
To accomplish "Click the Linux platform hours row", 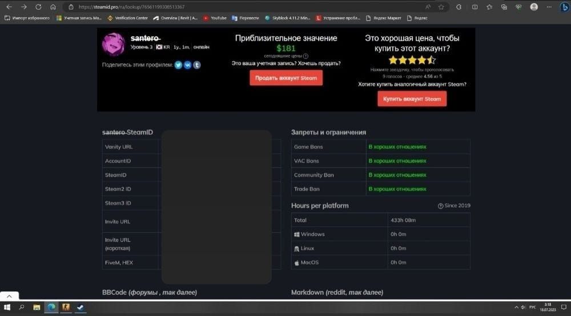I will (380, 248).
